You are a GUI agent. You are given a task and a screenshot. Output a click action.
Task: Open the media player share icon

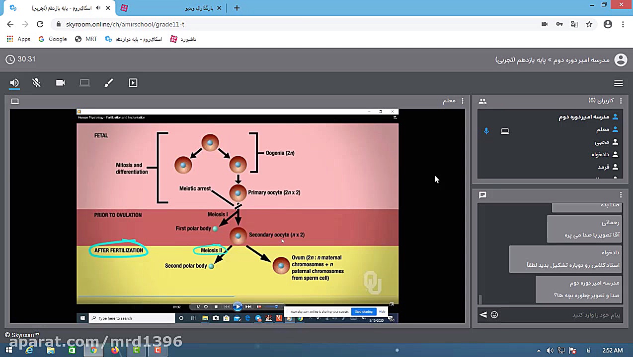tap(133, 83)
